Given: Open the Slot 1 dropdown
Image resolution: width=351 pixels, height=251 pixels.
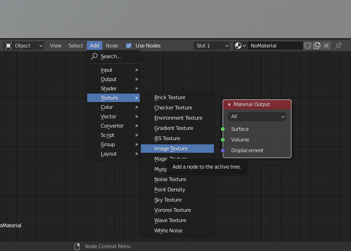Looking at the screenshot, I should [x=212, y=46].
